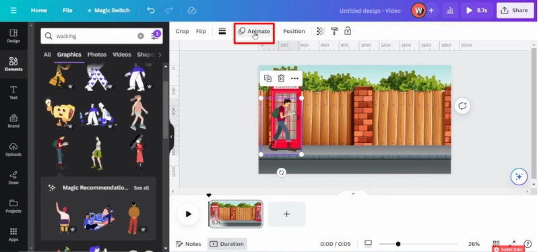Click See all Magic Recommendations
The height and width of the screenshot is (252, 539).
[141, 188]
